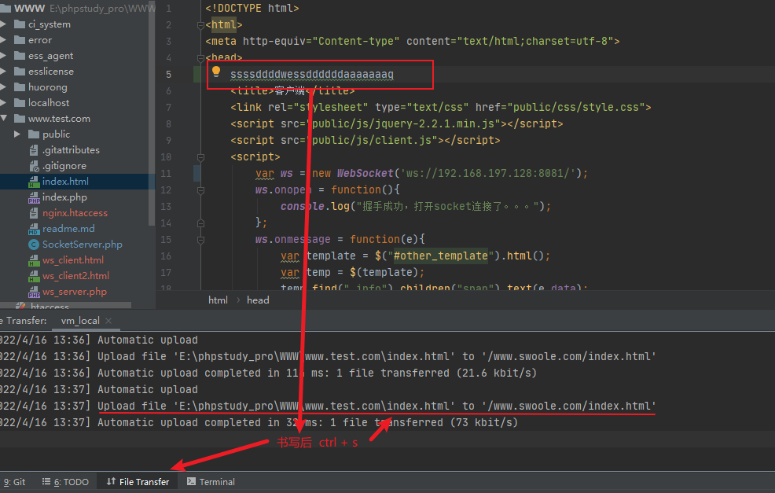Click the head breadcrumb below the editor
Screen dimensions: 775x493
(257, 300)
